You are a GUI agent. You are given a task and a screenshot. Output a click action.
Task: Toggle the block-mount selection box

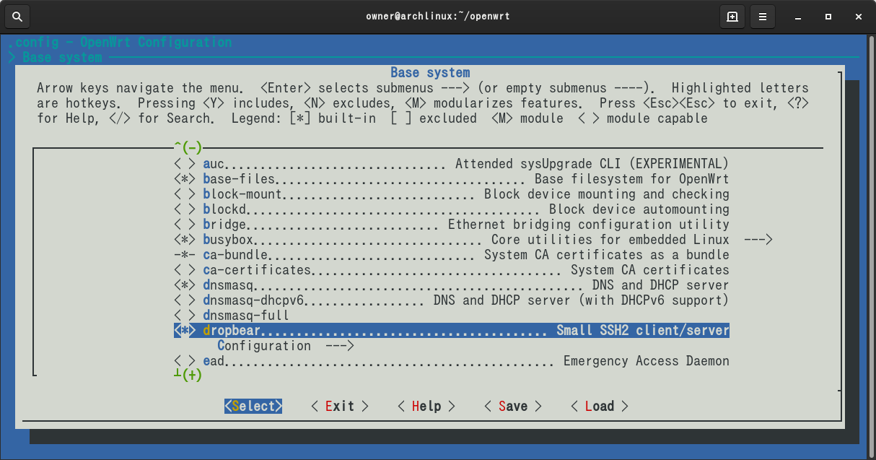tap(185, 194)
